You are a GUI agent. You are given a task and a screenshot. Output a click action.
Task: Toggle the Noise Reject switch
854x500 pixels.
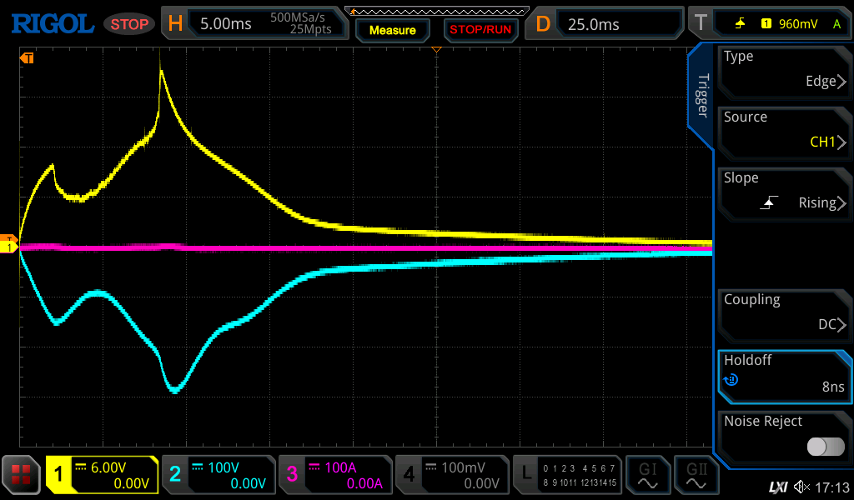click(826, 447)
